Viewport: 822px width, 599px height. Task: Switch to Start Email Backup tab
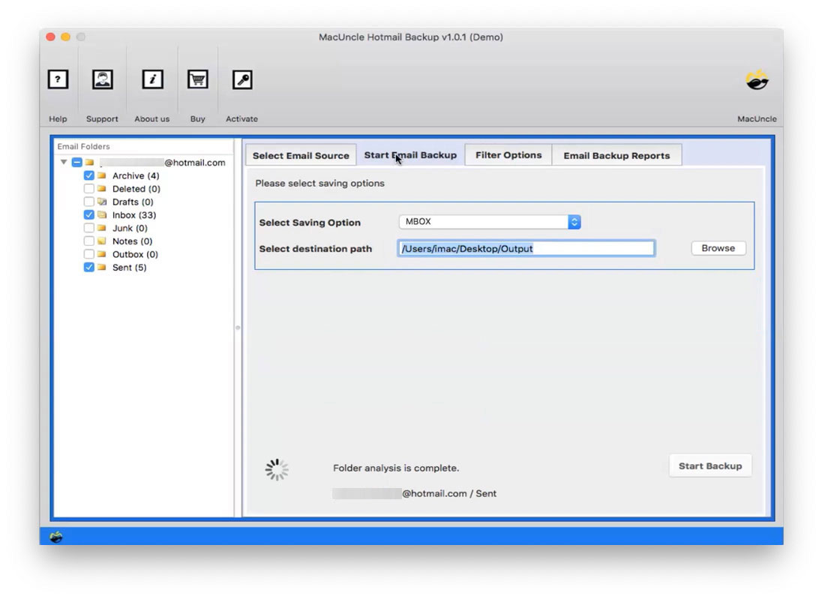[410, 155]
